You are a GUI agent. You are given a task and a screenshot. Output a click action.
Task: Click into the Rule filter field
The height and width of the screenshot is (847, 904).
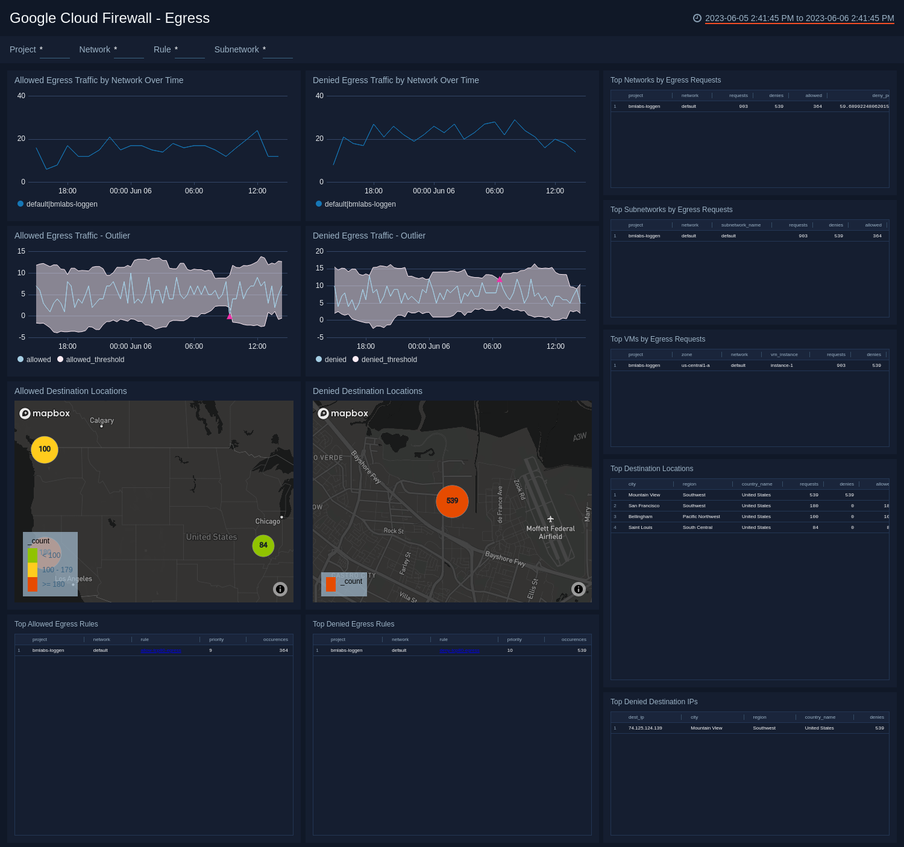(x=189, y=54)
